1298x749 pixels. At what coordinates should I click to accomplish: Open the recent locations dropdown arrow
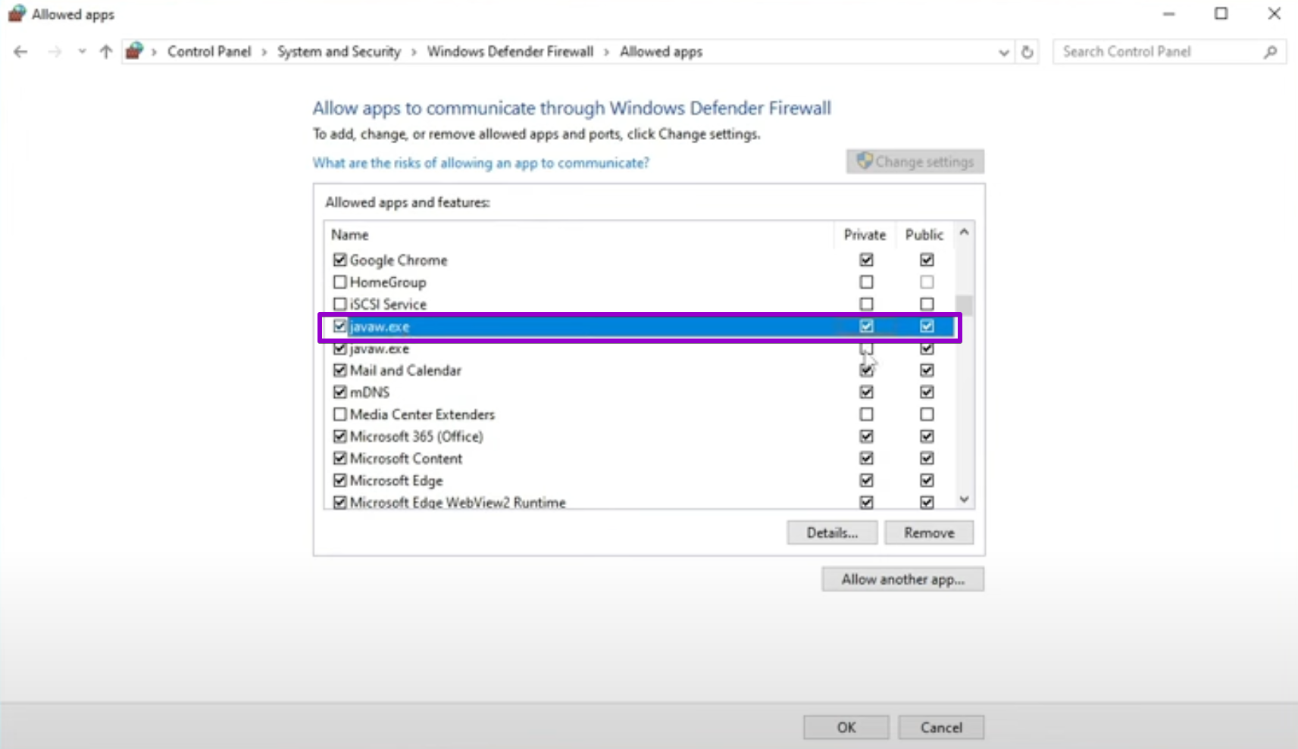tap(82, 51)
